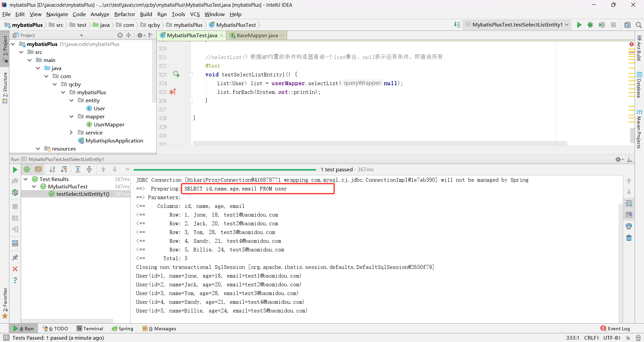Collapse the mapper package
This screenshot has width=644, height=342.
pyautogui.click(x=71, y=116)
